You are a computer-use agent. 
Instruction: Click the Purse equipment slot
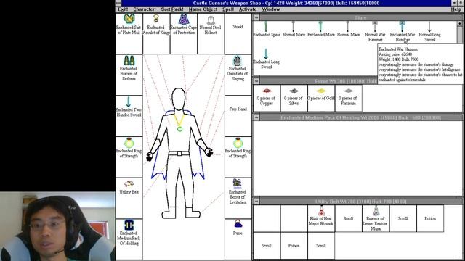[238, 239]
